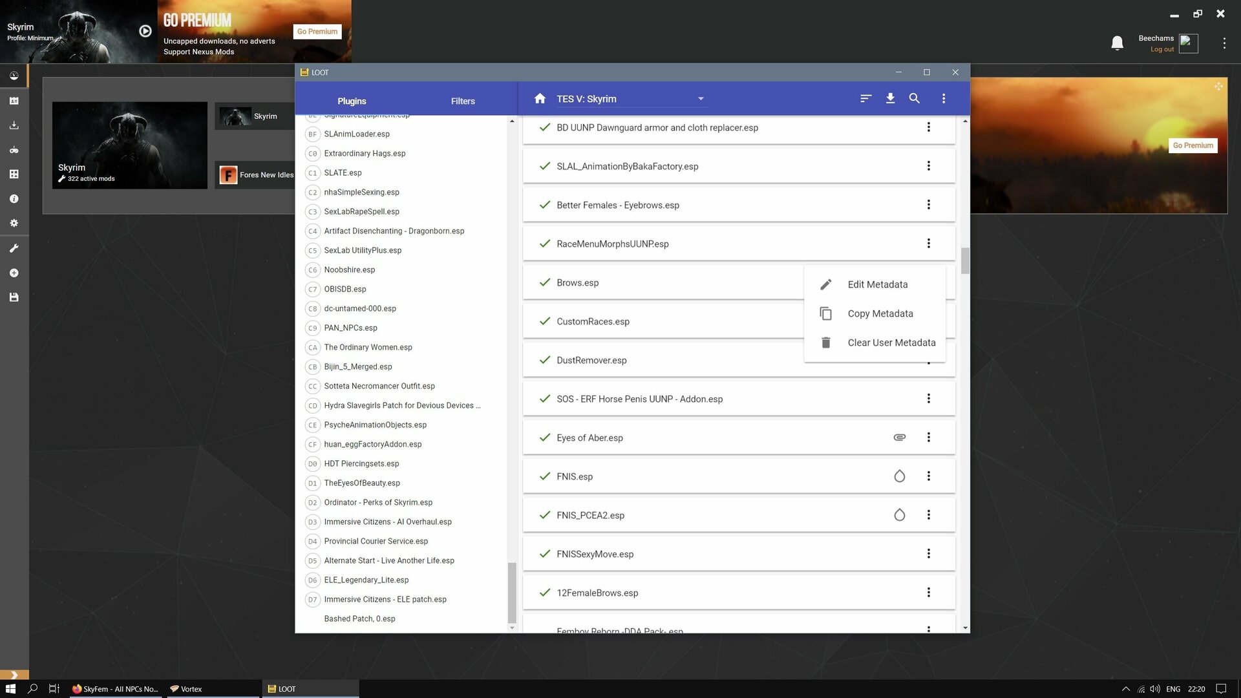Click the Vortex info sidebar icon

pyautogui.click(x=14, y=199)
